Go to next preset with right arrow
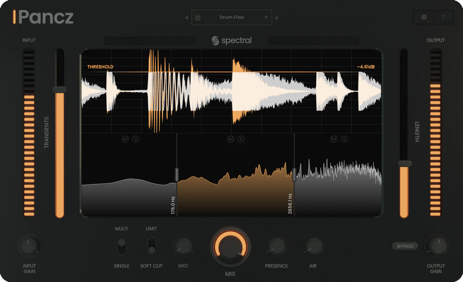The height and width of the screenshot is (282, 463). (277, 17)
